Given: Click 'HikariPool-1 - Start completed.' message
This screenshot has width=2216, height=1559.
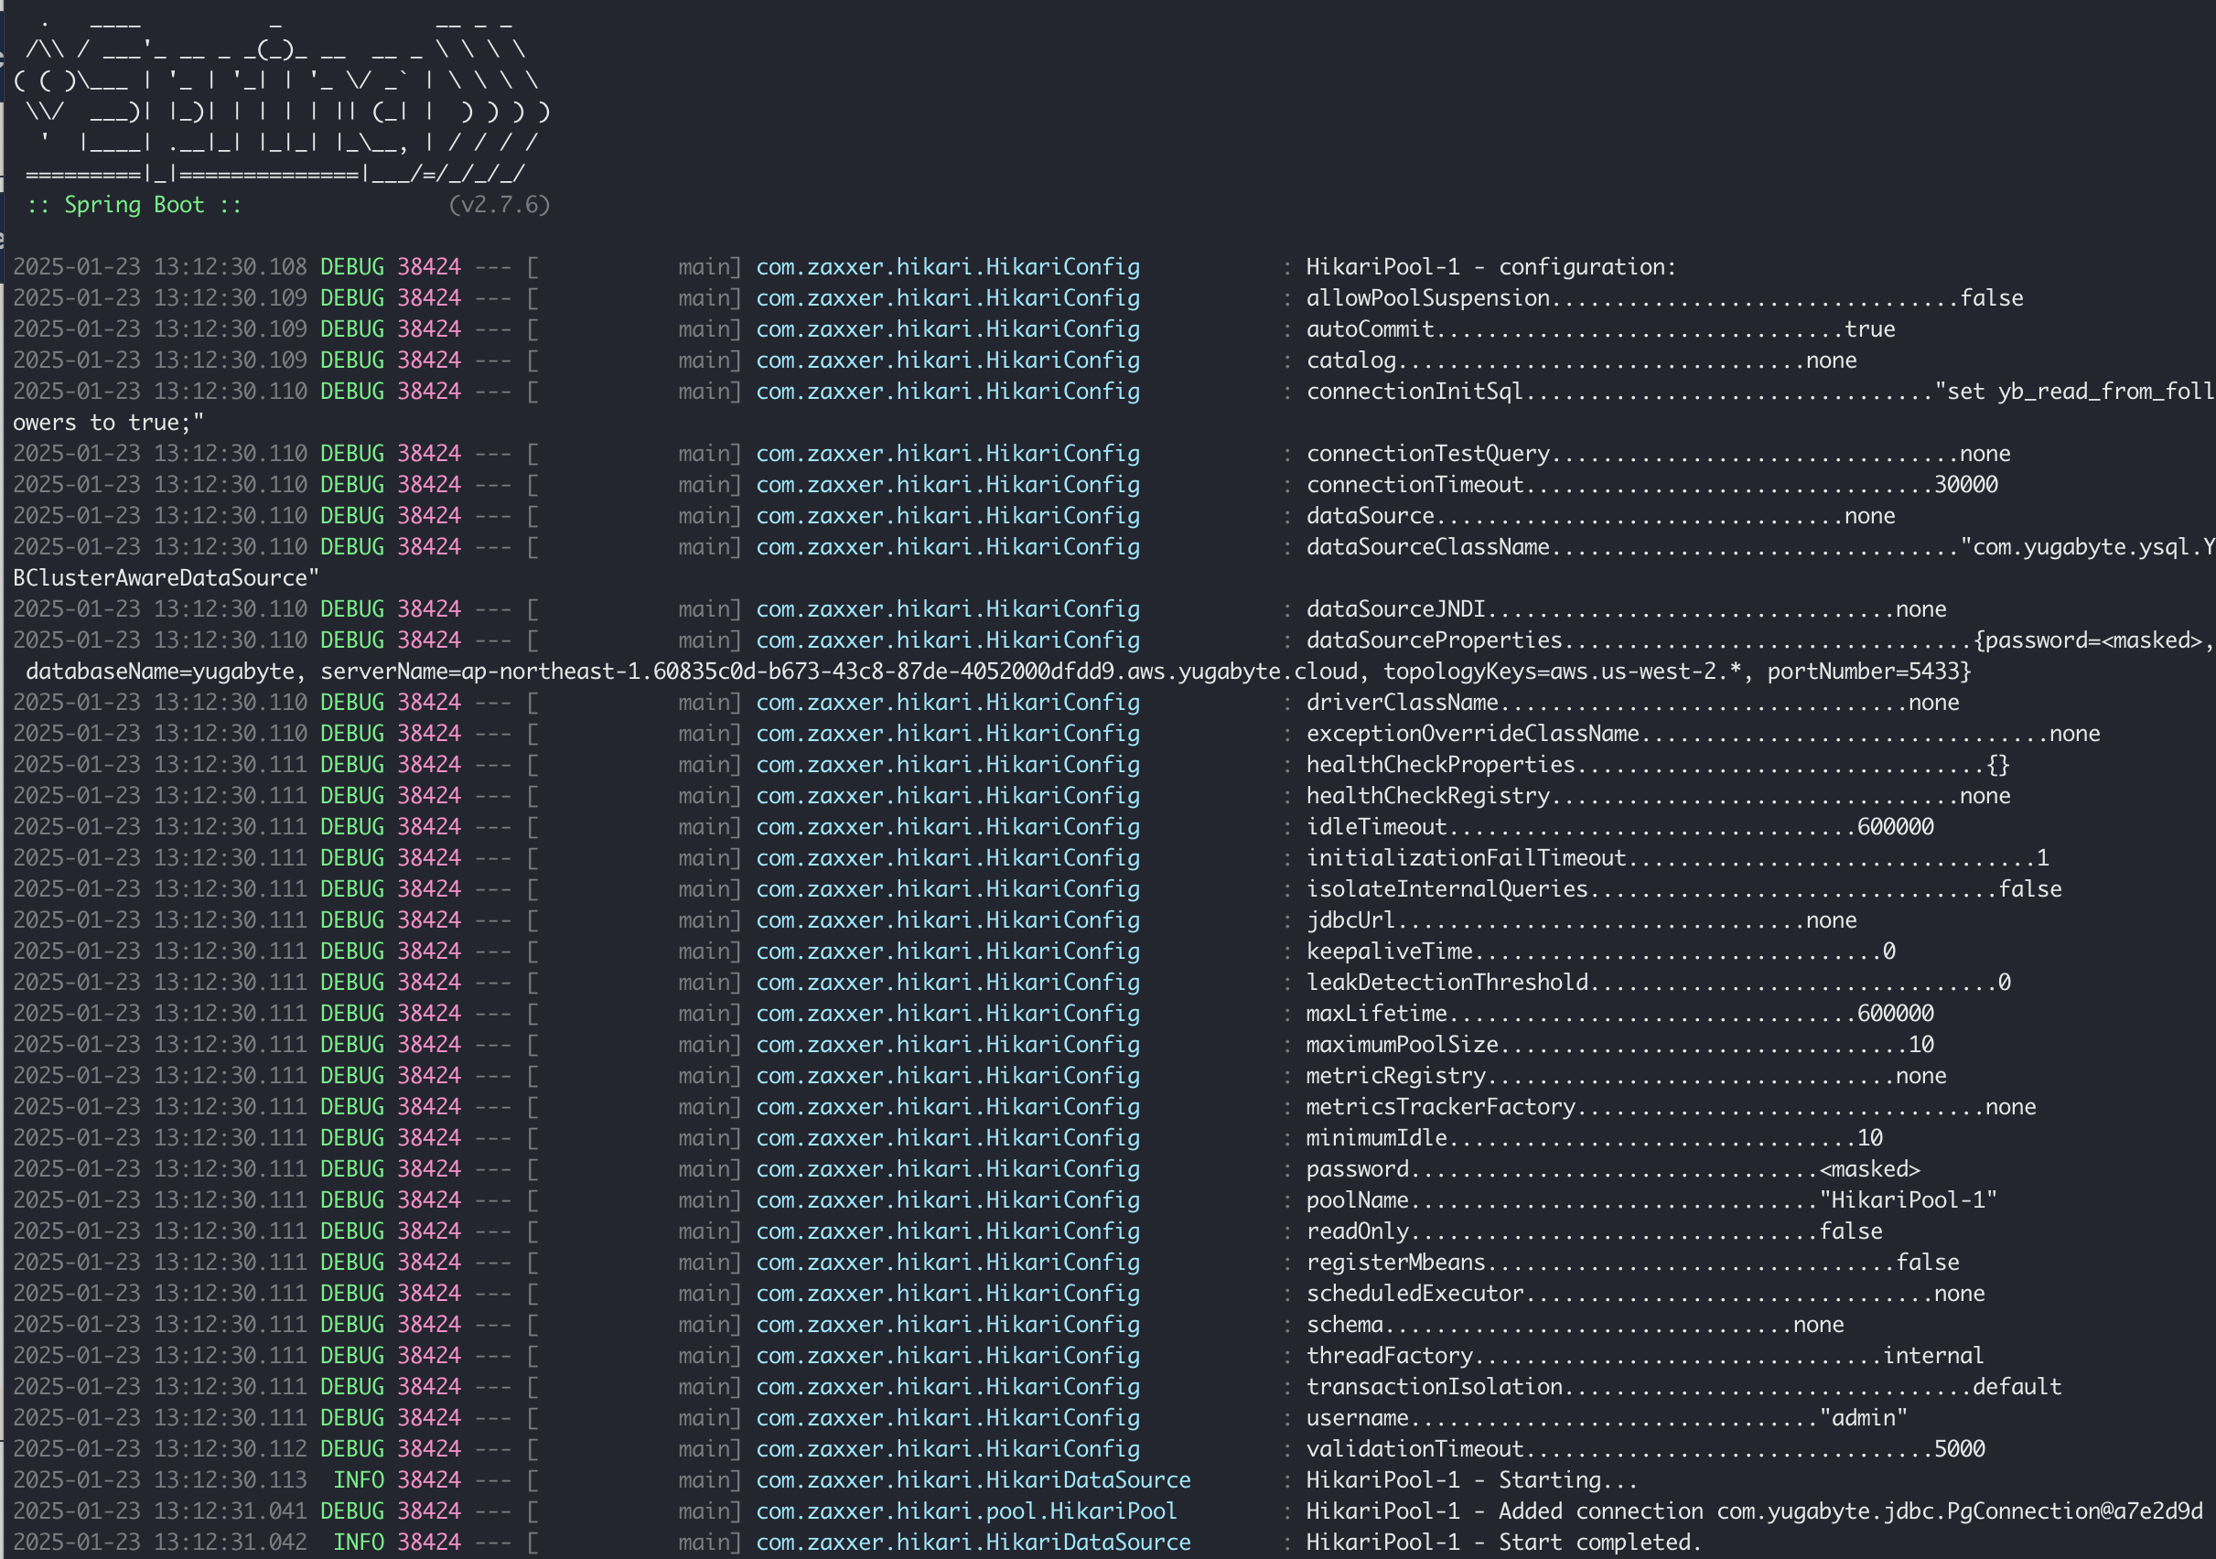Looking at the screenshot, I should [1505, 1542].
